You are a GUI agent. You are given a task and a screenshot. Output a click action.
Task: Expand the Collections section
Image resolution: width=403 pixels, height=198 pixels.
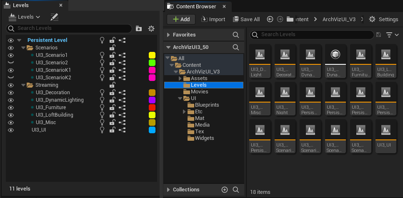169,190
